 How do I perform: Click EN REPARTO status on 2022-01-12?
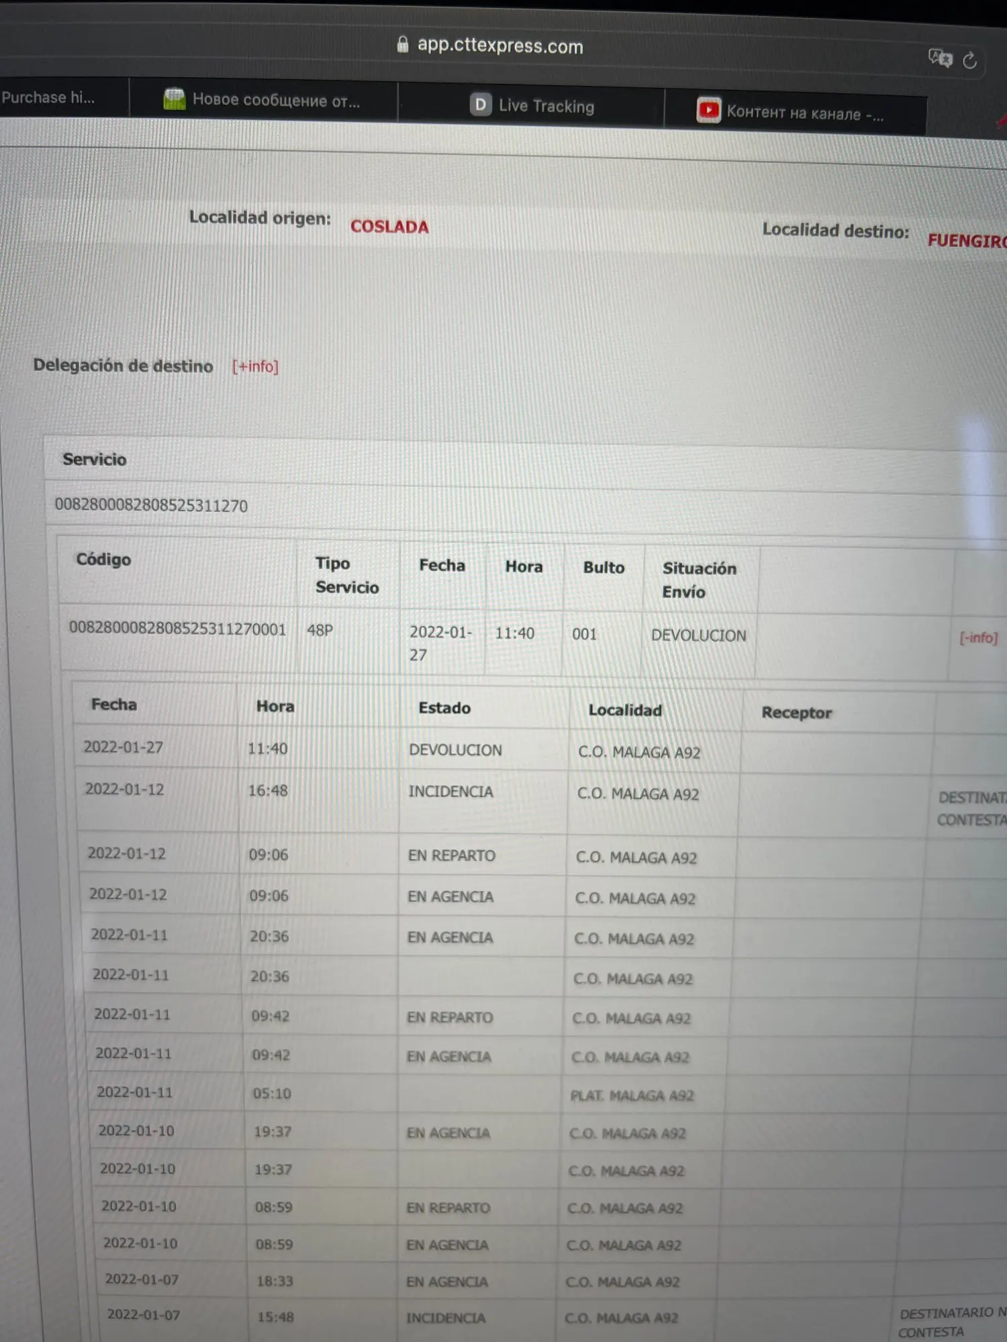click(x=451, y=856)
